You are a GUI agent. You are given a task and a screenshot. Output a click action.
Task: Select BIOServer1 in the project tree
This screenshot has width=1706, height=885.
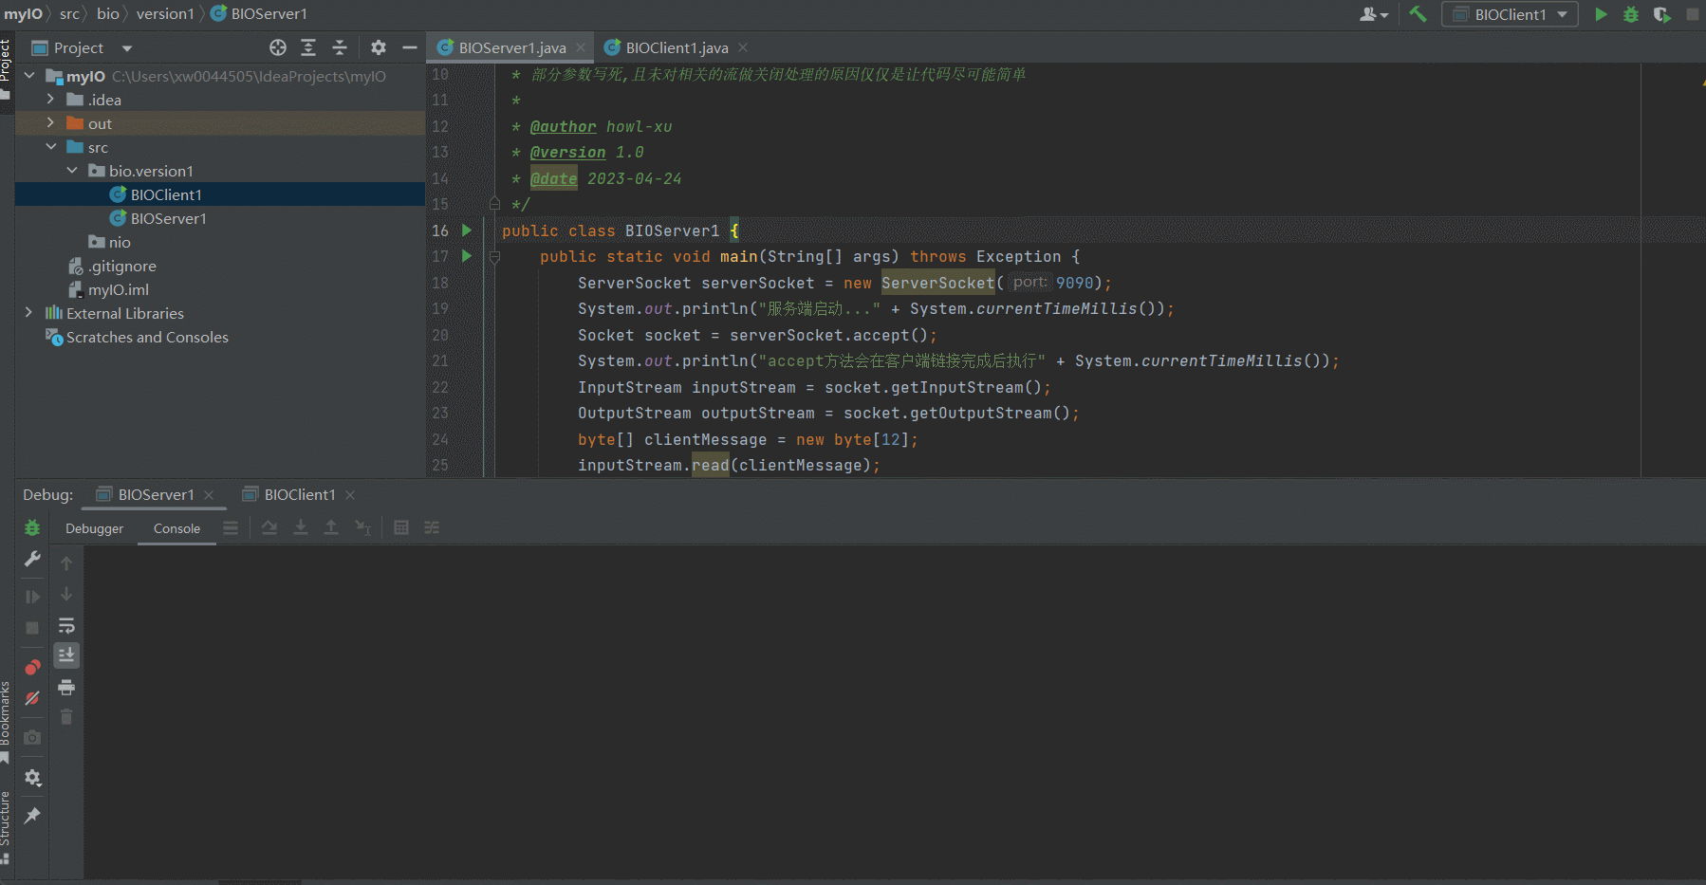pos(168,218)
